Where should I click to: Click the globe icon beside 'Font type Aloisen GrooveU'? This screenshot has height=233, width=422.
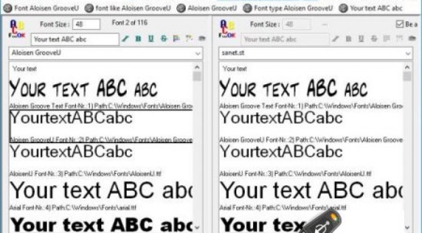click(x=248, y=8)
